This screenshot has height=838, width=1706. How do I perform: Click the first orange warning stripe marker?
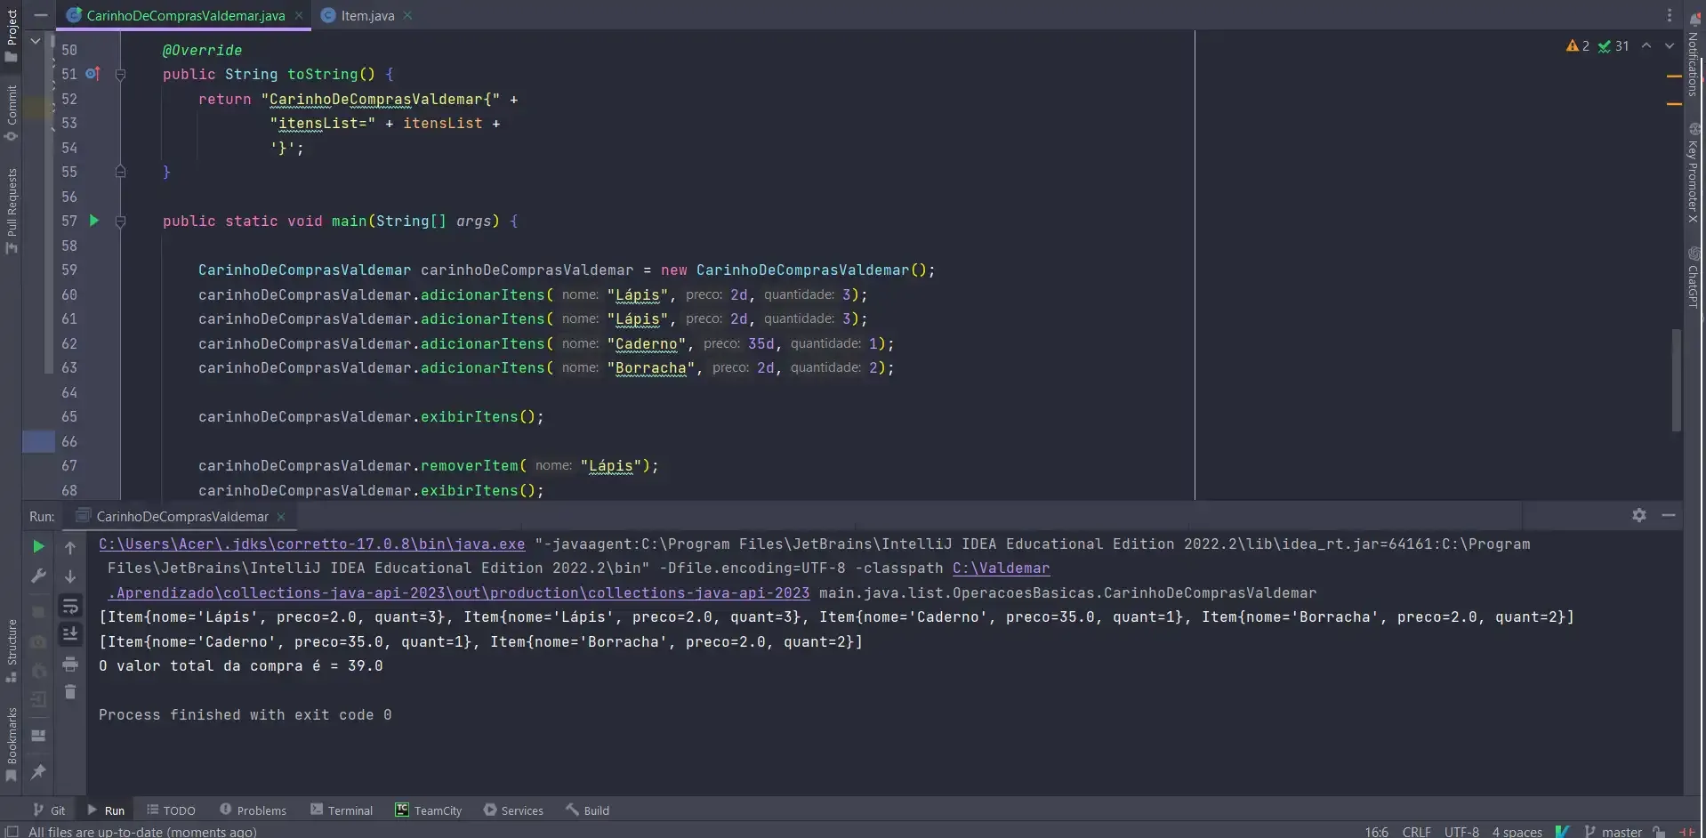click(1674, 77)
